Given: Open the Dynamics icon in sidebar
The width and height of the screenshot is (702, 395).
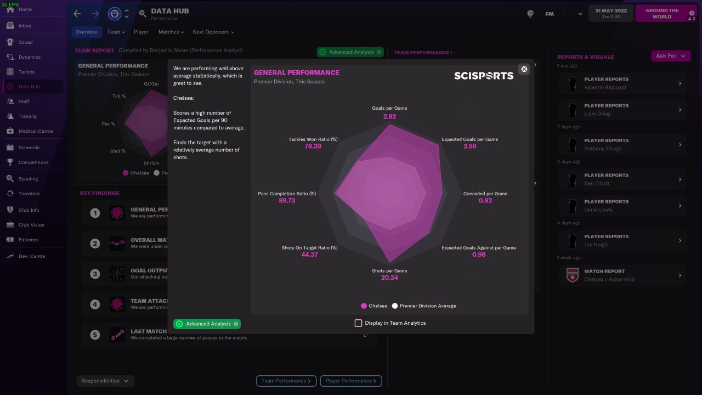Looking at the screenshot, I should point(10,57).
